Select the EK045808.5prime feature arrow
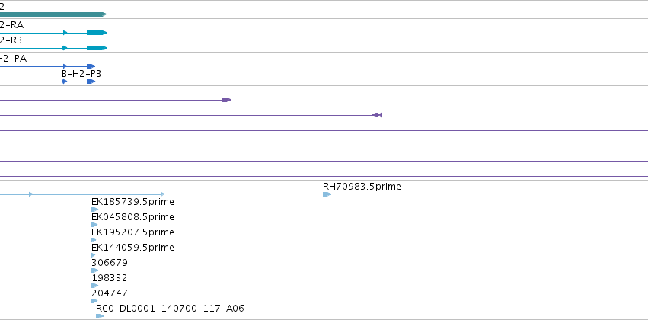Viewport: 648px width, 320px height. (94, 225)
